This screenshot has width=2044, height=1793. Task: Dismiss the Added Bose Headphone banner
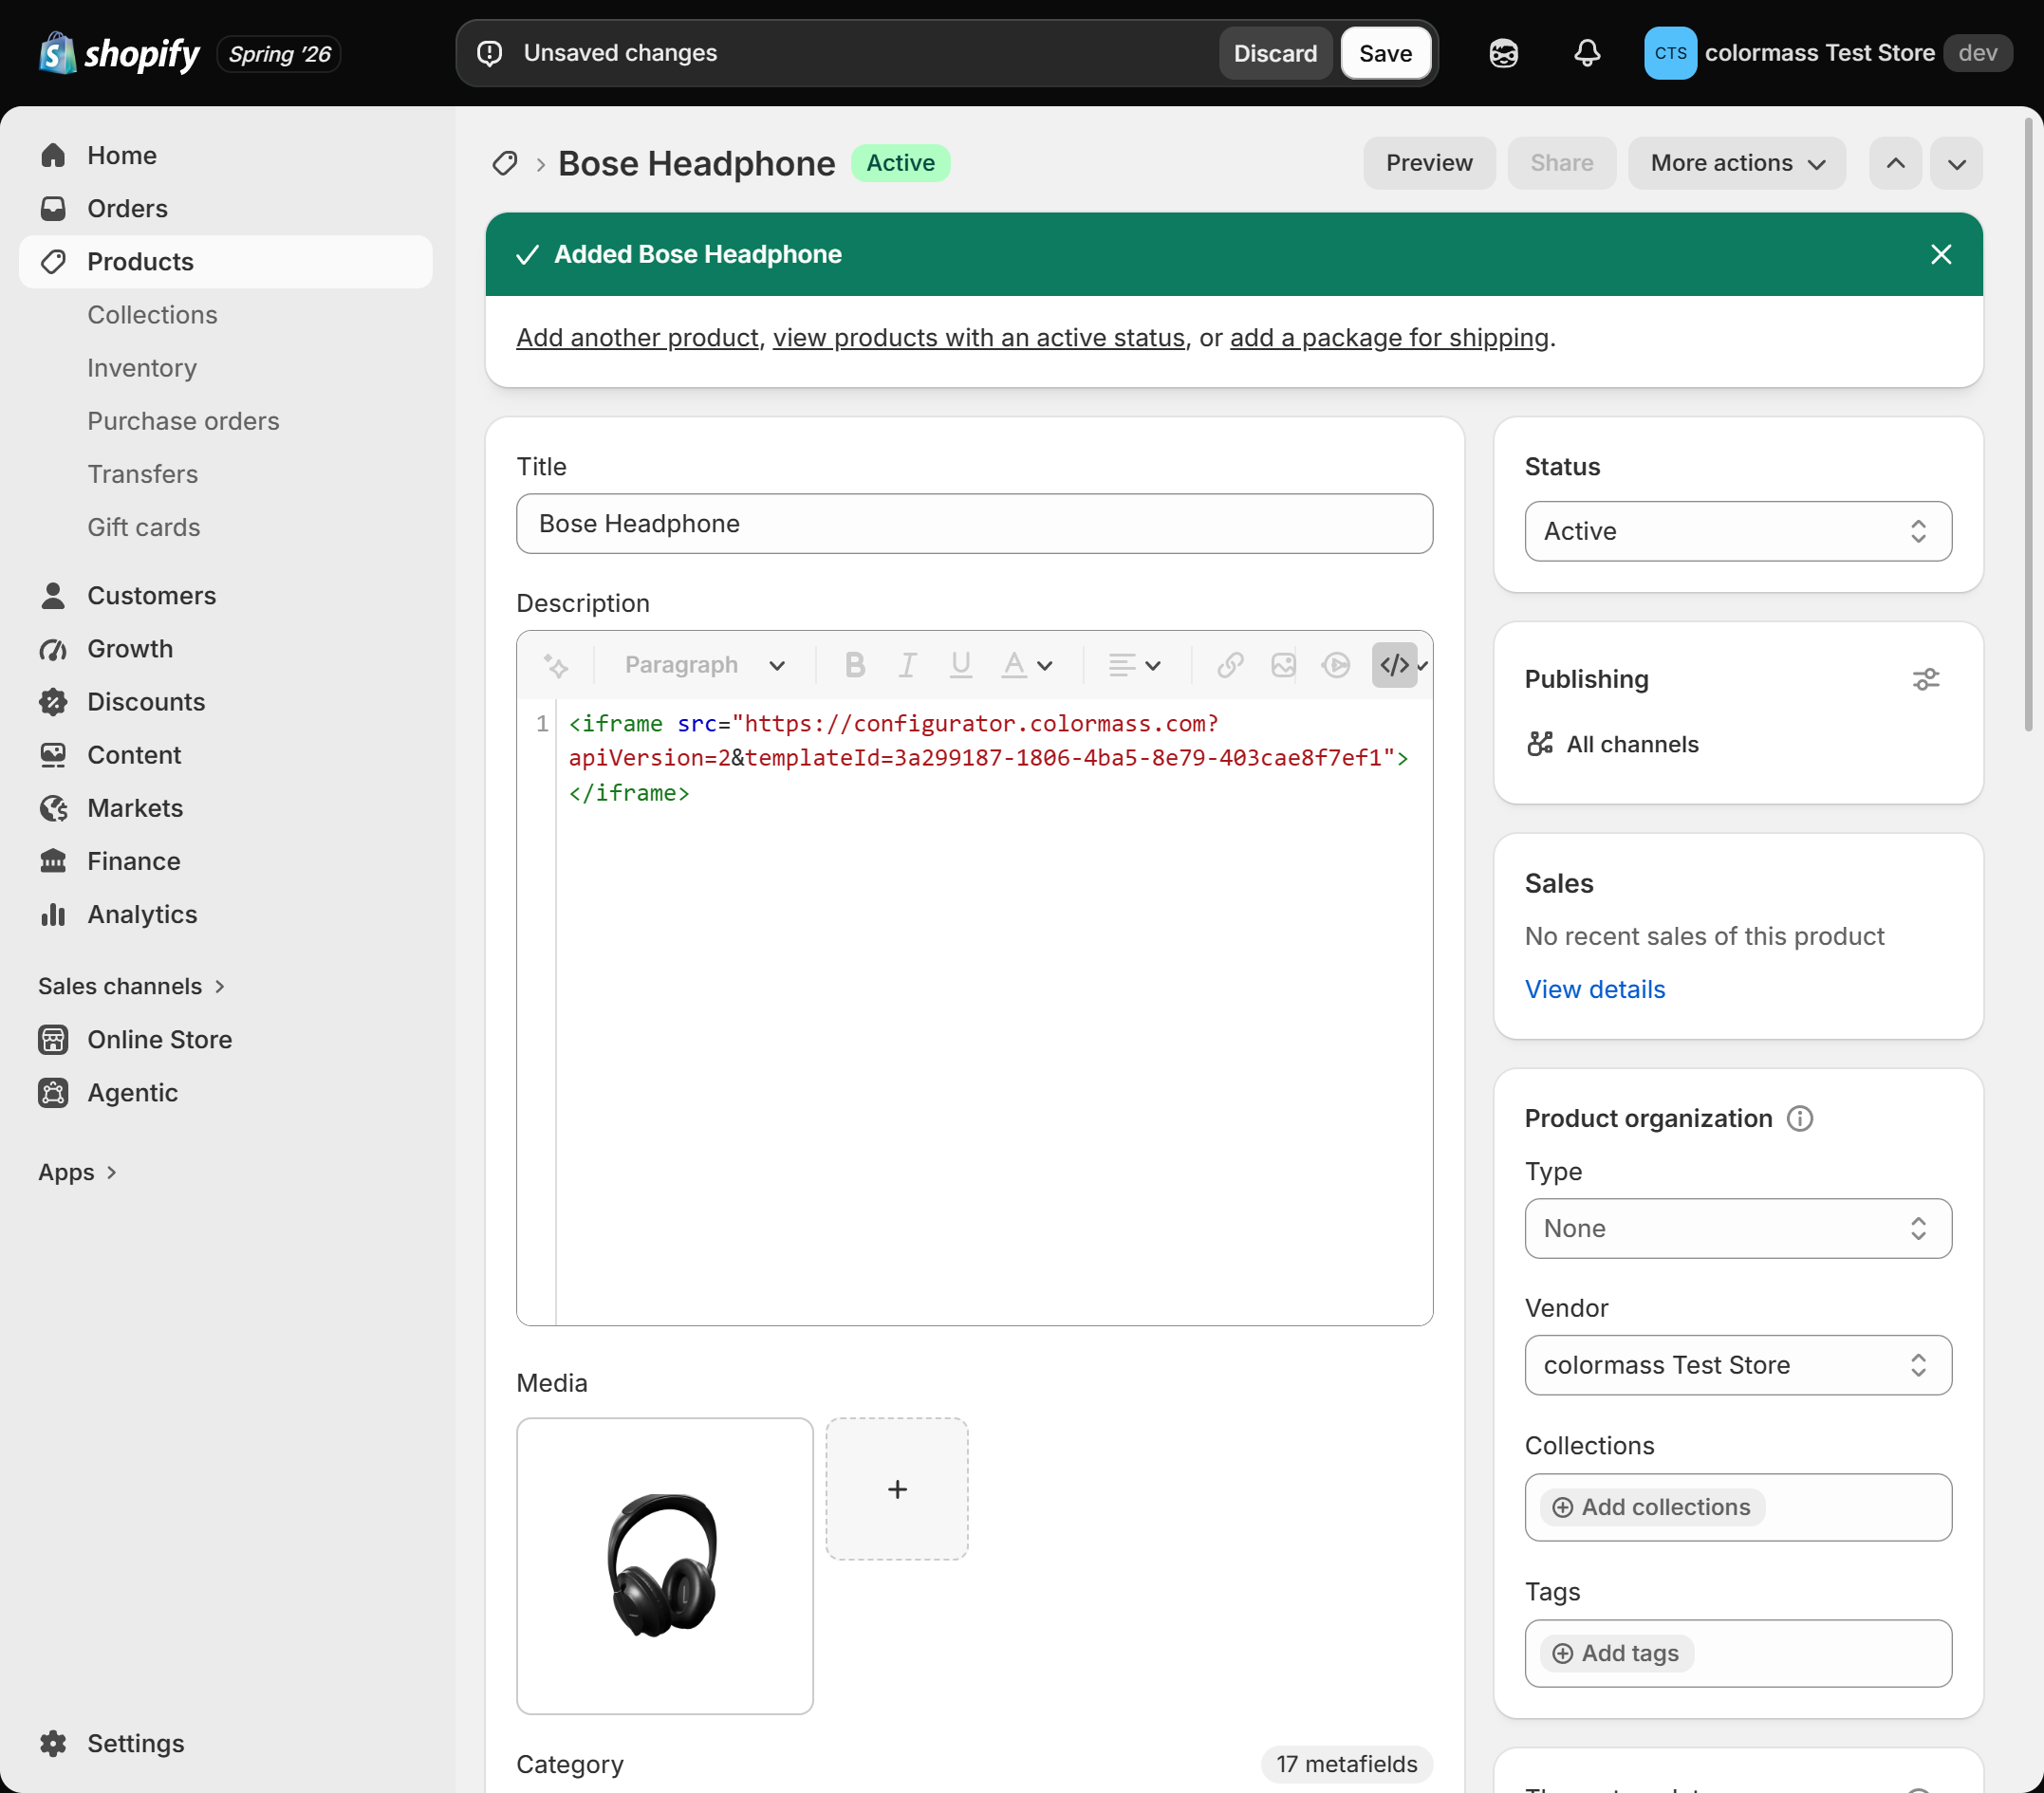1941,254
